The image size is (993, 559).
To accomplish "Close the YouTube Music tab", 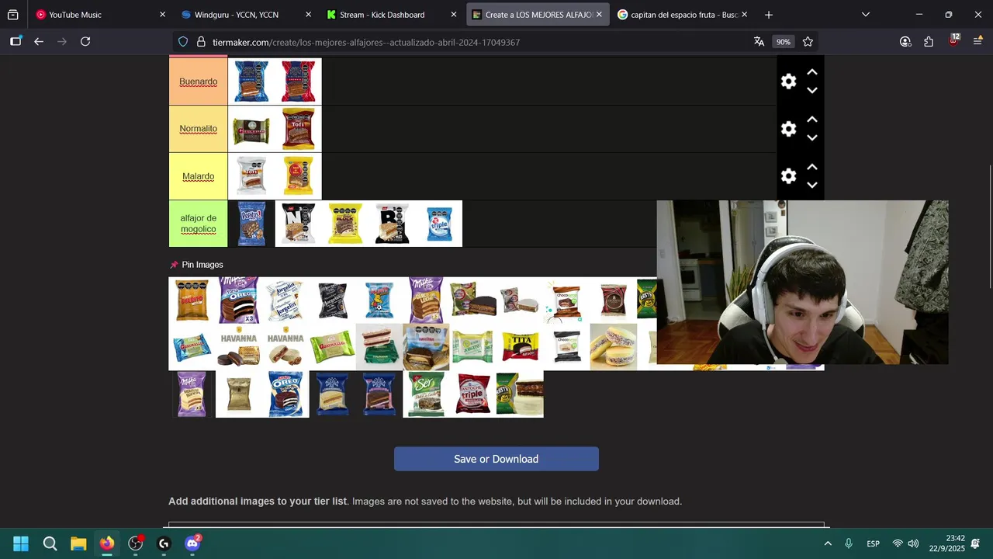I will pos(162,15).
